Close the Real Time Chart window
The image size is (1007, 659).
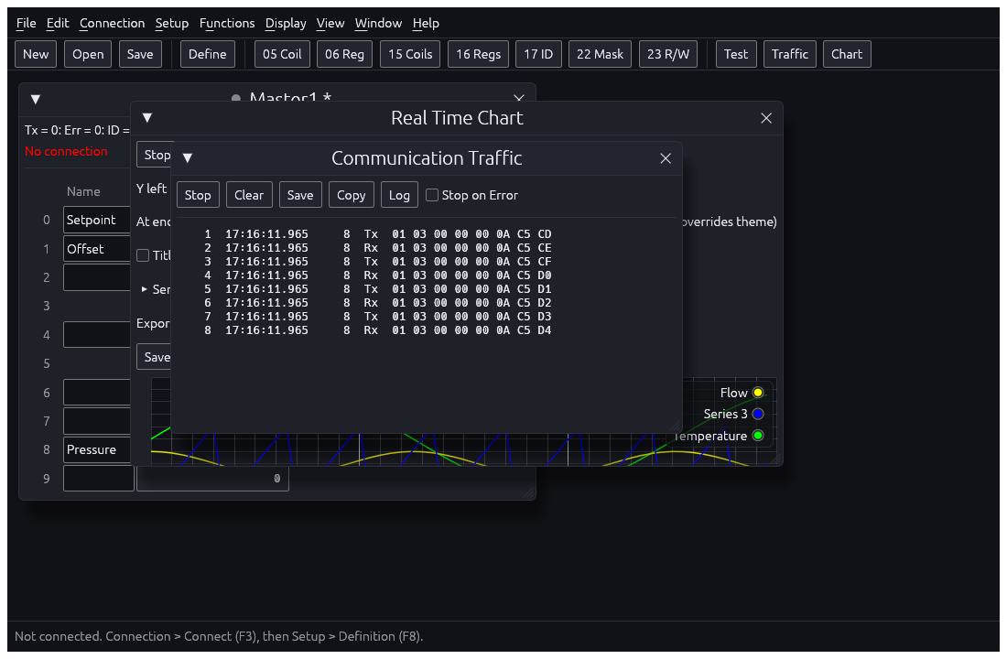(x=766, y=118)
